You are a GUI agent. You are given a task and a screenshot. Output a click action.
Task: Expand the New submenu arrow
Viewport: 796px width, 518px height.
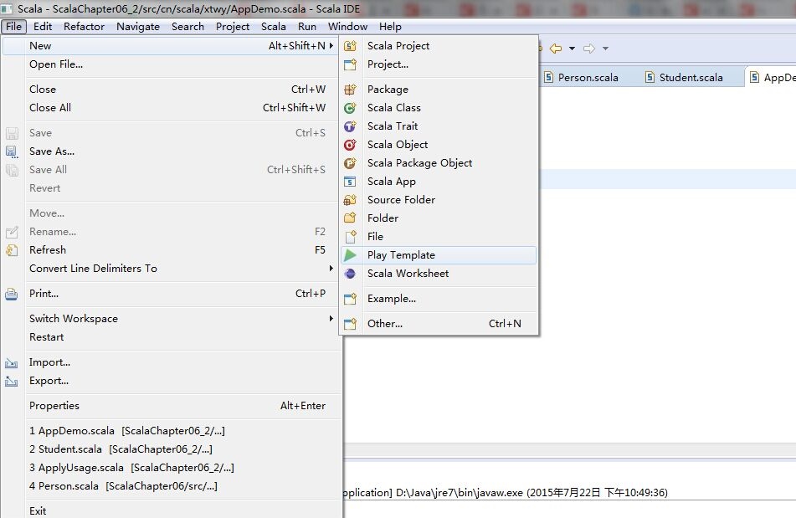click(x=331, y=46)
